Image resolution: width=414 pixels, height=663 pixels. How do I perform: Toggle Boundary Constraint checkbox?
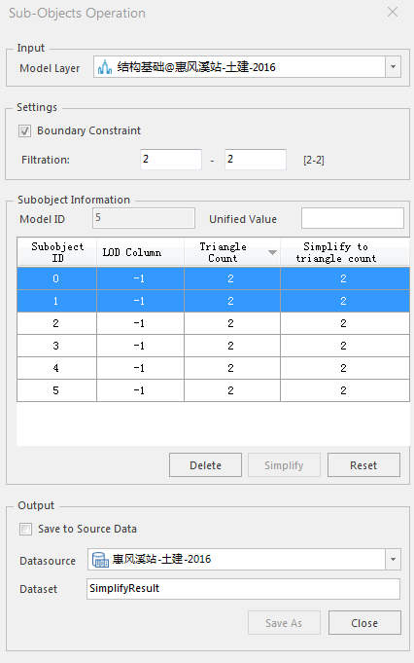coord(25,131)
